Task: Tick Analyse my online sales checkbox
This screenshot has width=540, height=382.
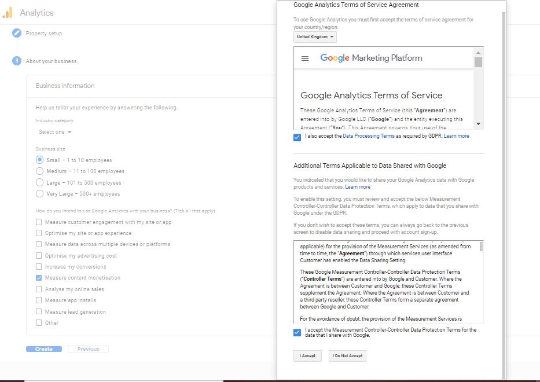Action: click(x=39, y=289)
